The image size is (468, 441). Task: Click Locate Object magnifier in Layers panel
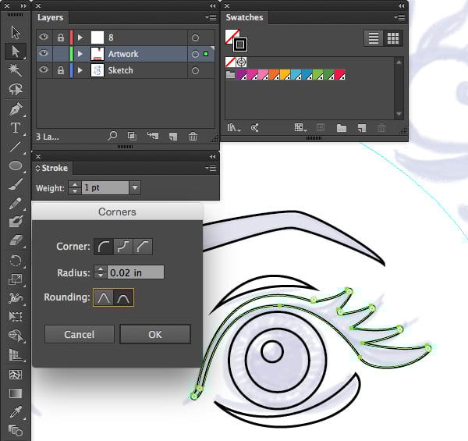[x=112, y=136]
